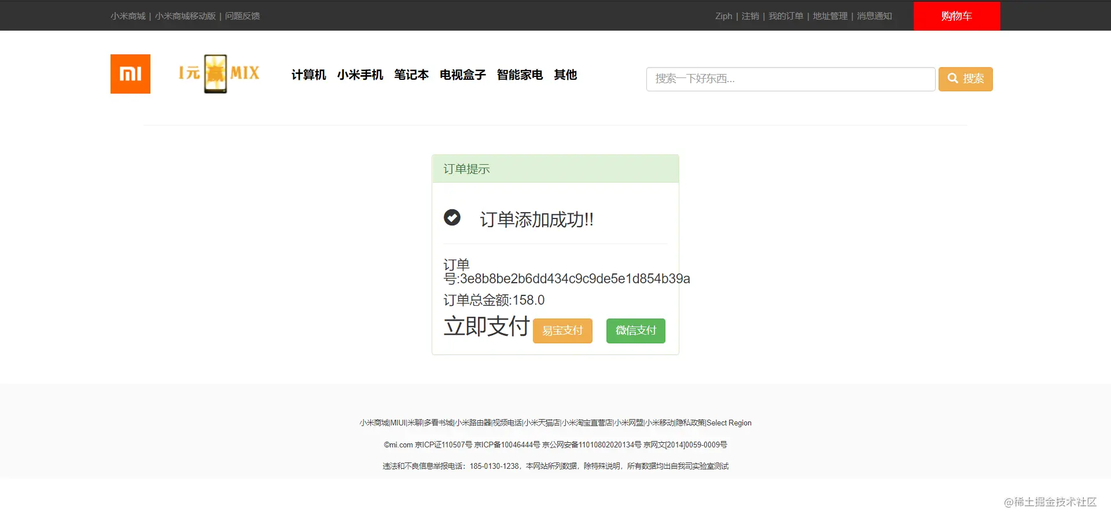Click the 订单提示 panel header
Viewport: 1111px width, 522px height.
click(555, 169)
